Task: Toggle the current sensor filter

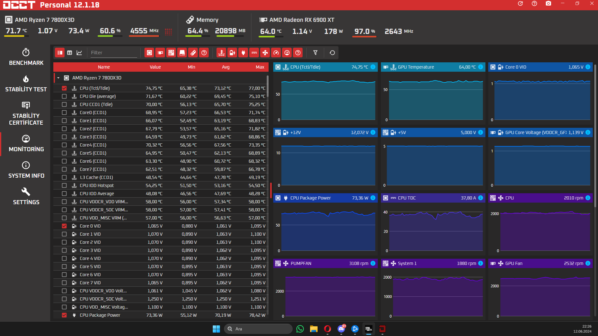Action: coord(254,53)
